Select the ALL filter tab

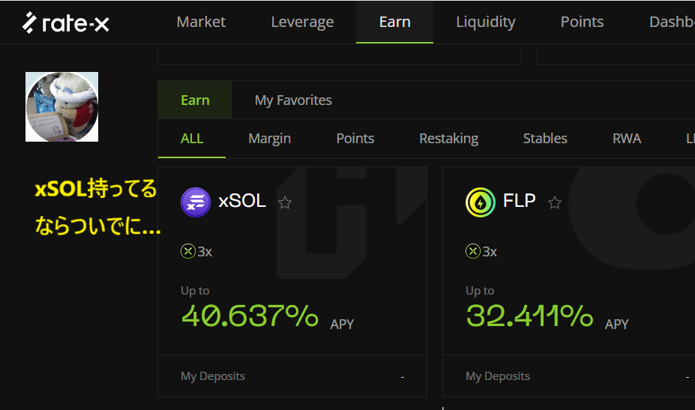click(192, 139)
